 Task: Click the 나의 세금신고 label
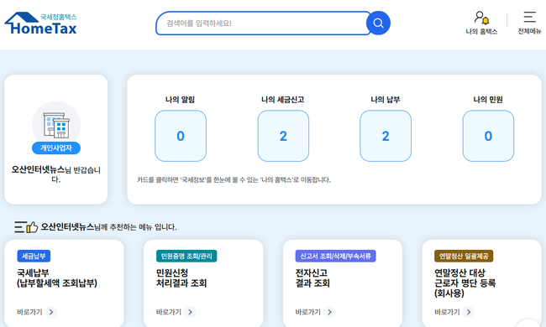[283, 100]
